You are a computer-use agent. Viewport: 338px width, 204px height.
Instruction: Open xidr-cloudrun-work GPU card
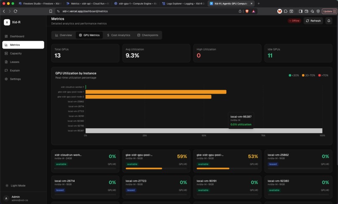(85, 161)
